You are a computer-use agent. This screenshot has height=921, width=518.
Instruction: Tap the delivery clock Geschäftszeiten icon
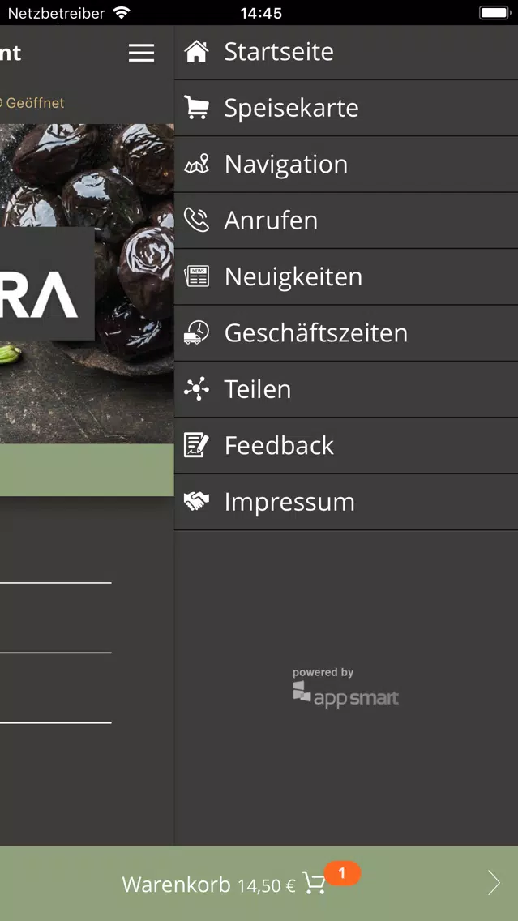point(196,333)
